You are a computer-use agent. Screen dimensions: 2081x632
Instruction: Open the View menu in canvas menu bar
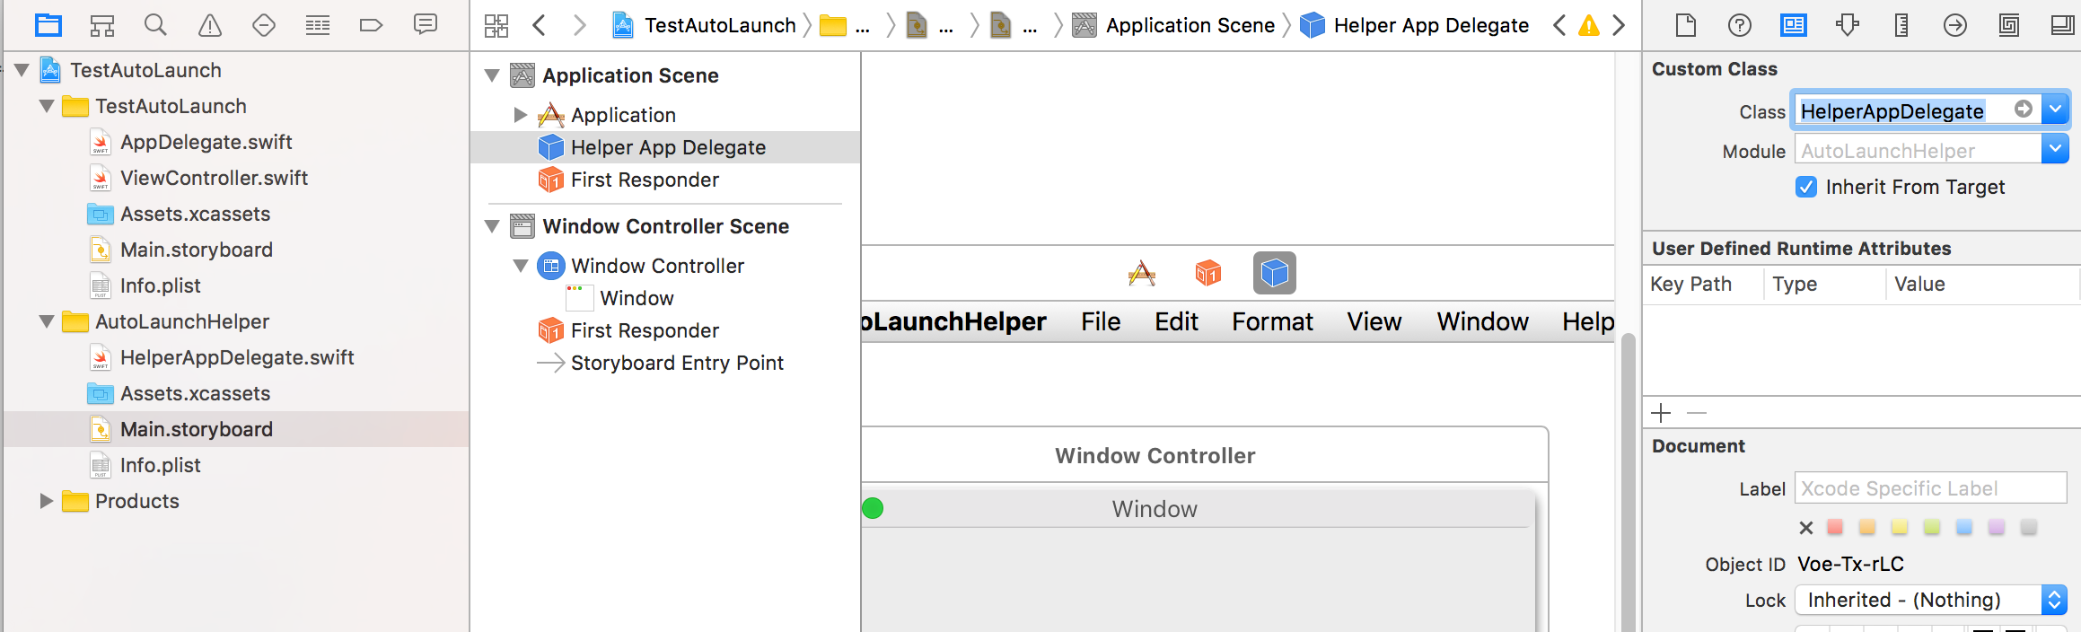click(1374, 321)
